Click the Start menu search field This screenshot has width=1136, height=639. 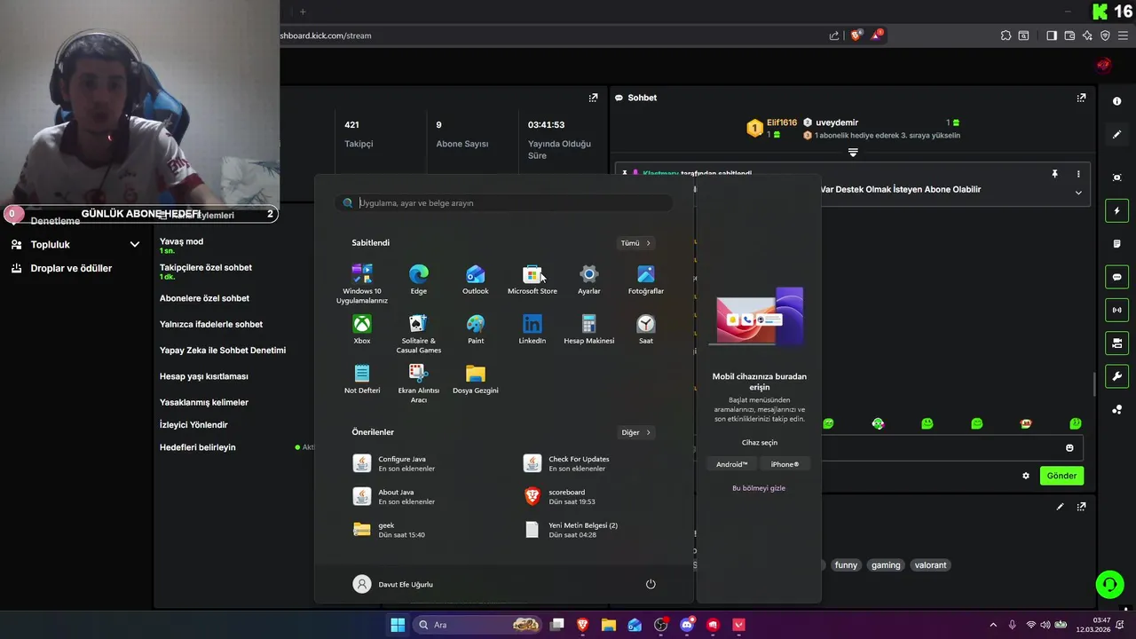(504, 203)
